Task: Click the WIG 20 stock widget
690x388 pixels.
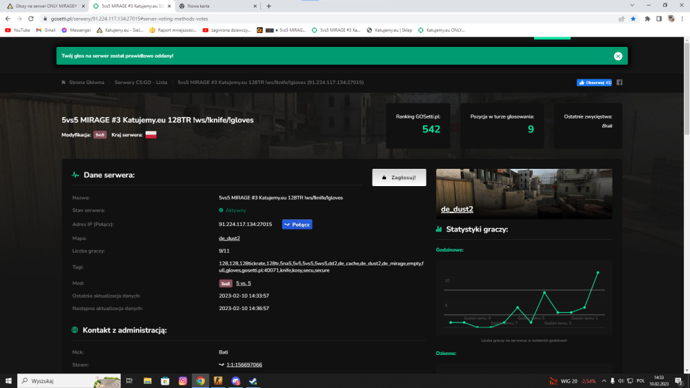Action: [x=573, y=381]
